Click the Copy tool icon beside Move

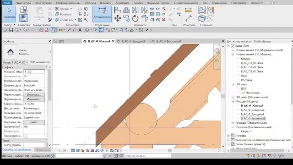(x=126, y=18)
